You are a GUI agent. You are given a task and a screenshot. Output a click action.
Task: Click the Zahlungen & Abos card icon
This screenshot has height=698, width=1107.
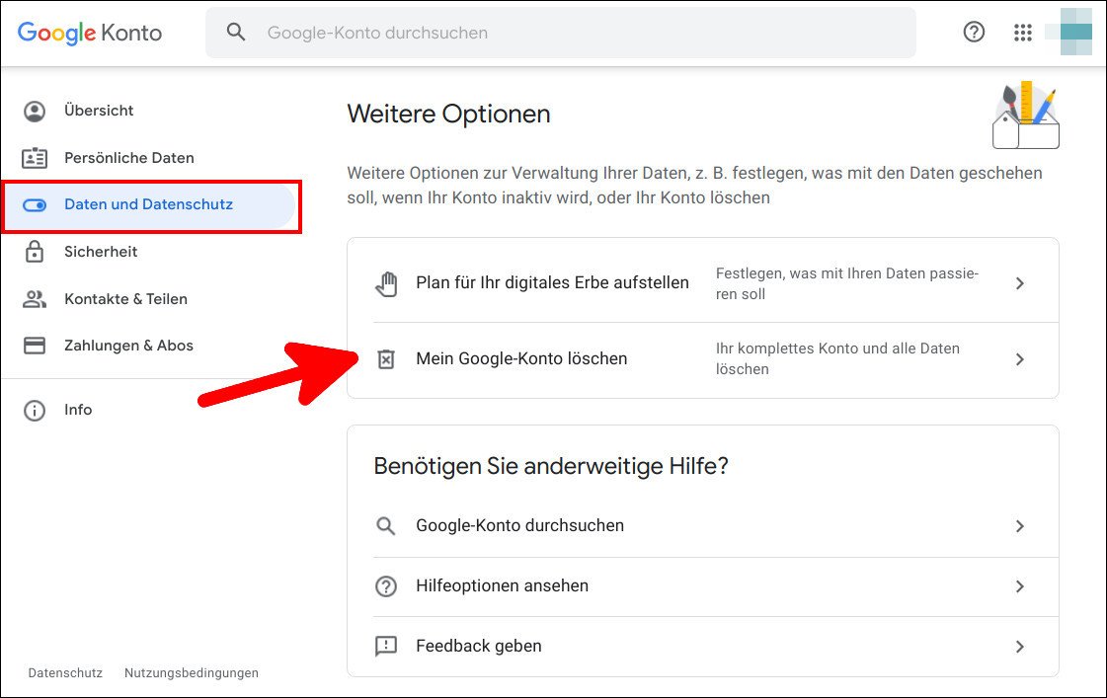click(35, 346)
